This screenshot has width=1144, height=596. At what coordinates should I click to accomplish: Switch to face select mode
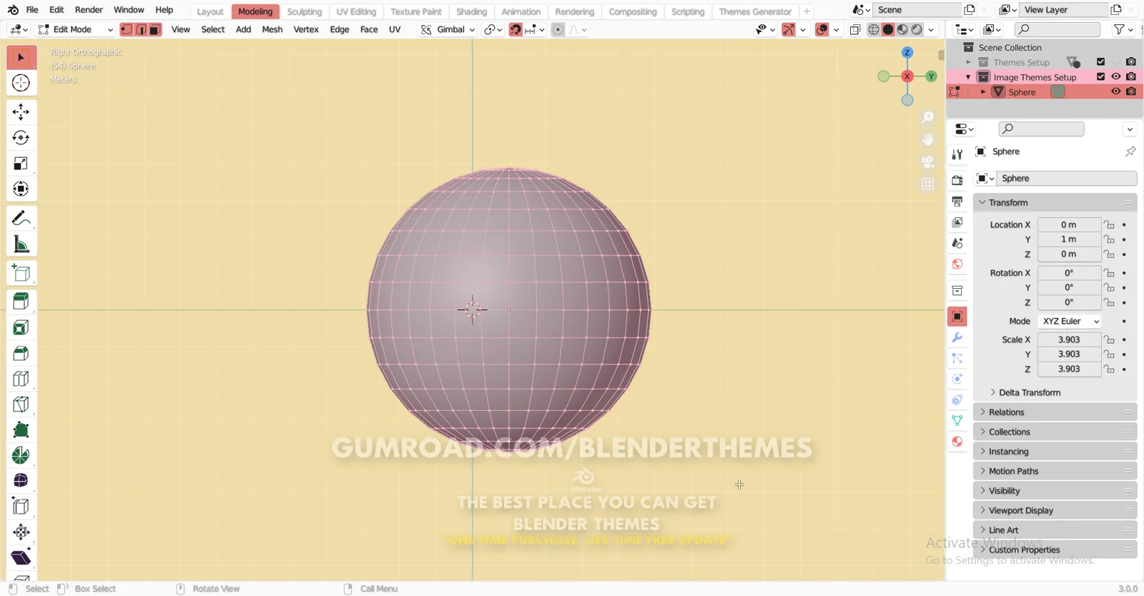(155, 29)
